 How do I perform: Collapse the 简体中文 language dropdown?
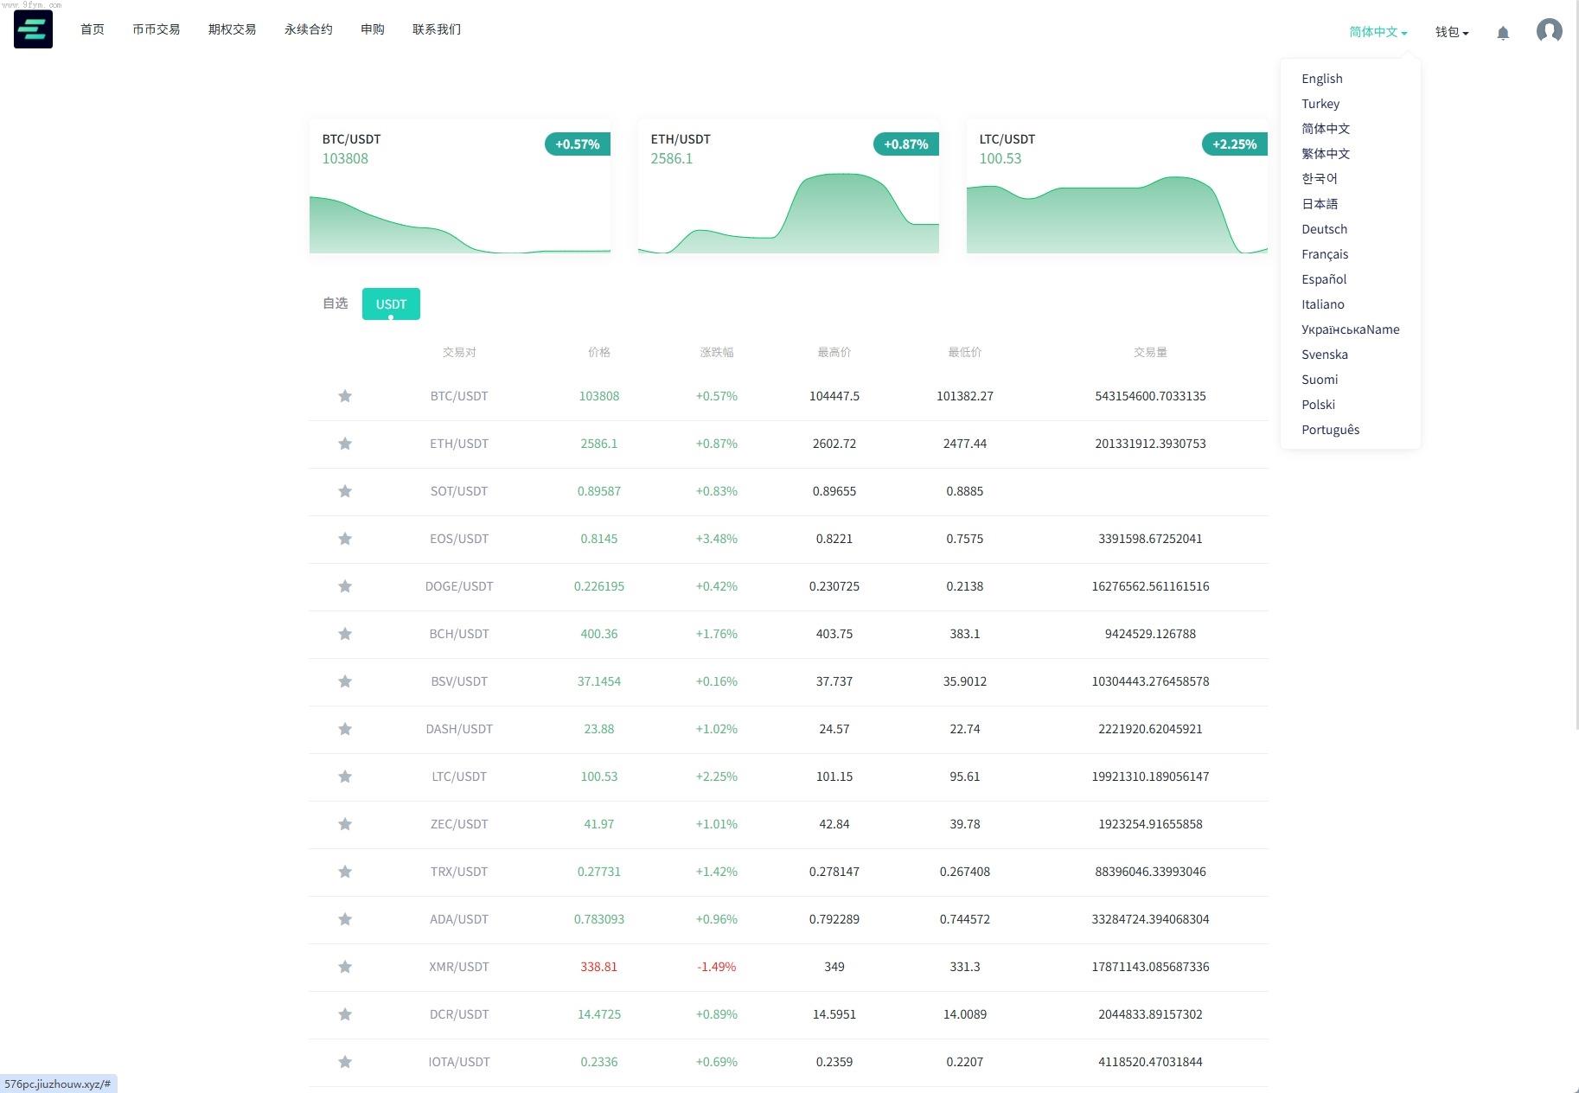(x=1378, y=32)
